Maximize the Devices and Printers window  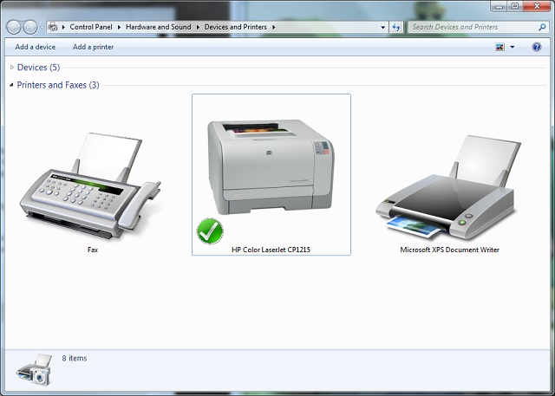pyautogui.click(x=515, y=6)
